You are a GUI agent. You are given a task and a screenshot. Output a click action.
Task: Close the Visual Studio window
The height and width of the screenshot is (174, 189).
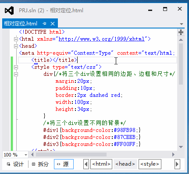[x=180, y=9]
